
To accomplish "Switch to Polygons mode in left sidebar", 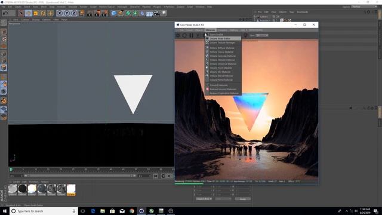I will 4,67.
